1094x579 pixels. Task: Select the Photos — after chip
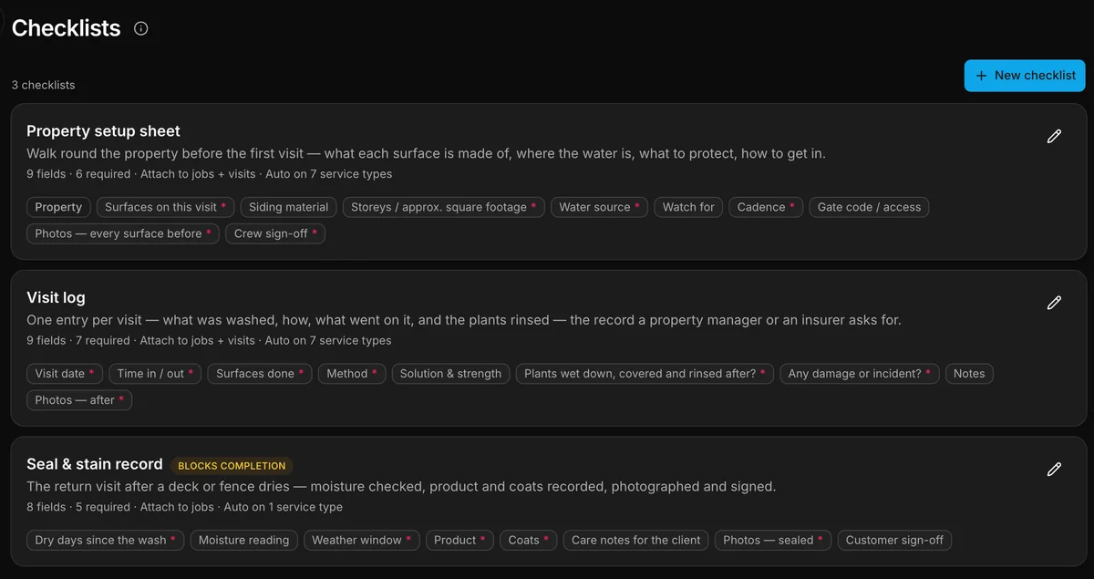(x=79, y=400)
